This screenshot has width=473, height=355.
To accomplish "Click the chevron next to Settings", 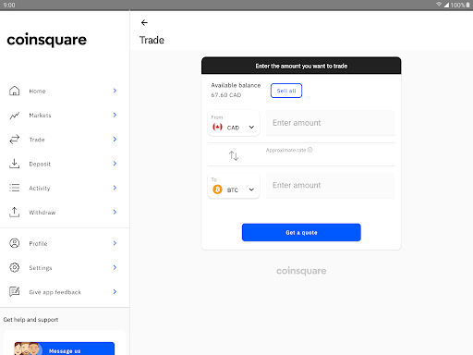I will point(115,267).
